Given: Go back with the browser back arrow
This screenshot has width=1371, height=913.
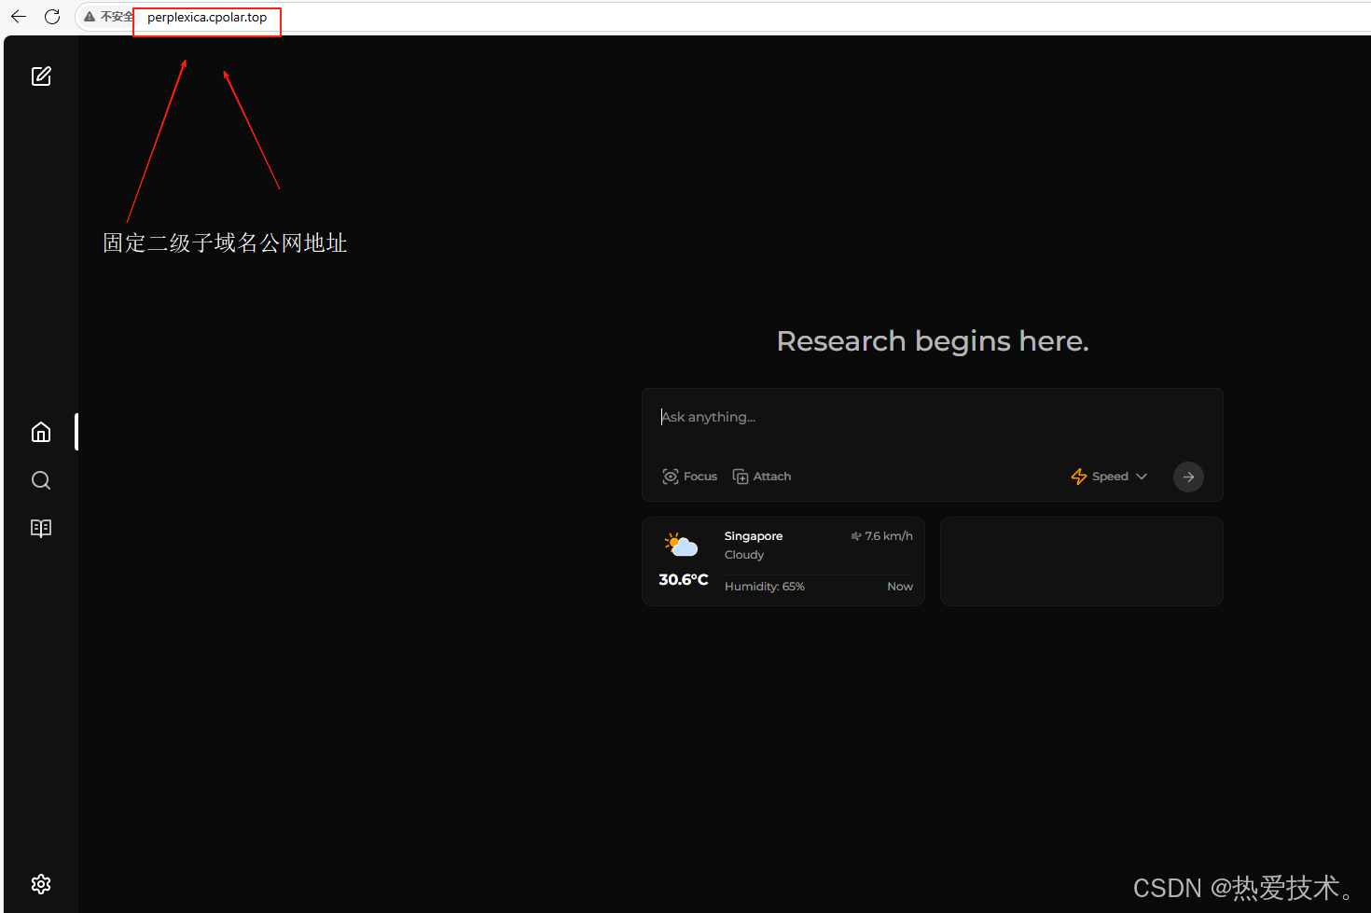Looking at the screenshot, I should coord(19,17).
